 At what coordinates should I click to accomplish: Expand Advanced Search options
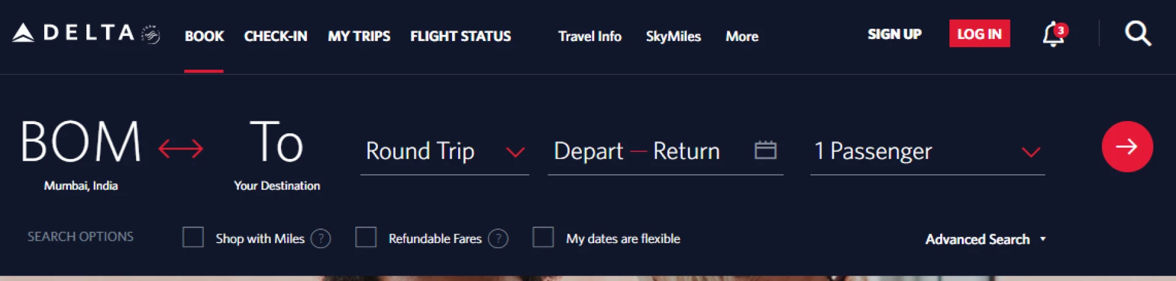(x=985, y=239)
